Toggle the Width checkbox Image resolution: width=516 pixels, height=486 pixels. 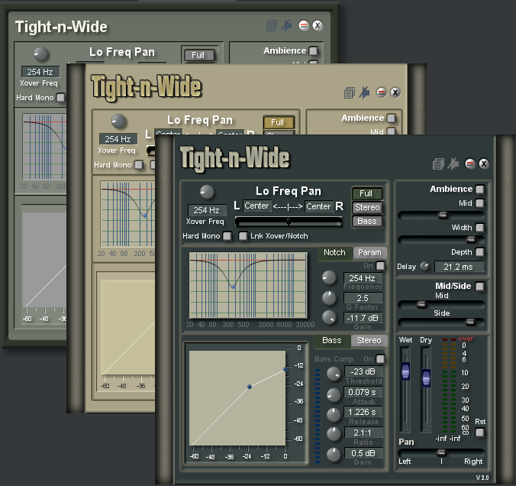click(480, 228)
